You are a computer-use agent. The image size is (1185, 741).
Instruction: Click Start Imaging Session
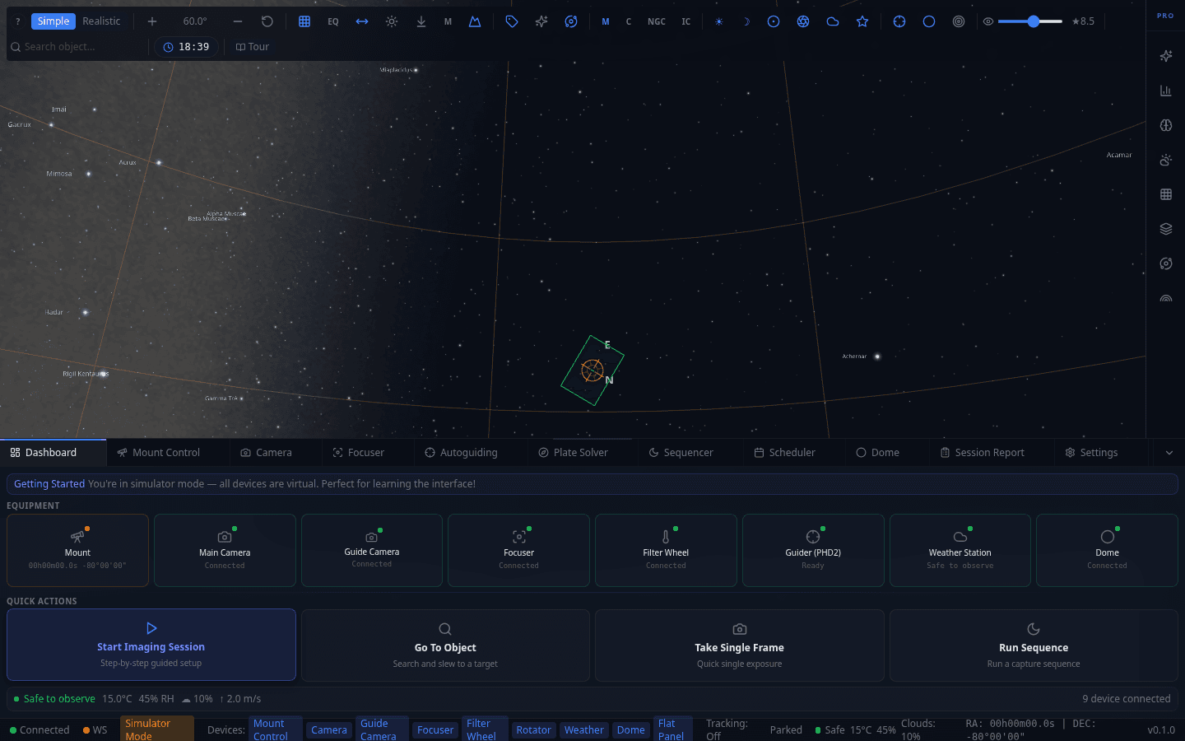pyautogui.click(x=151, y=645)
